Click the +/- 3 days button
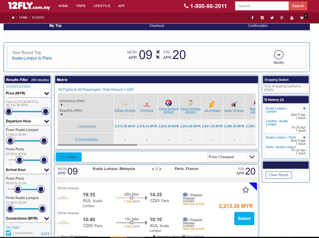Image resolution: width=319 pixels, height=238 pixels. pos(69,157)
